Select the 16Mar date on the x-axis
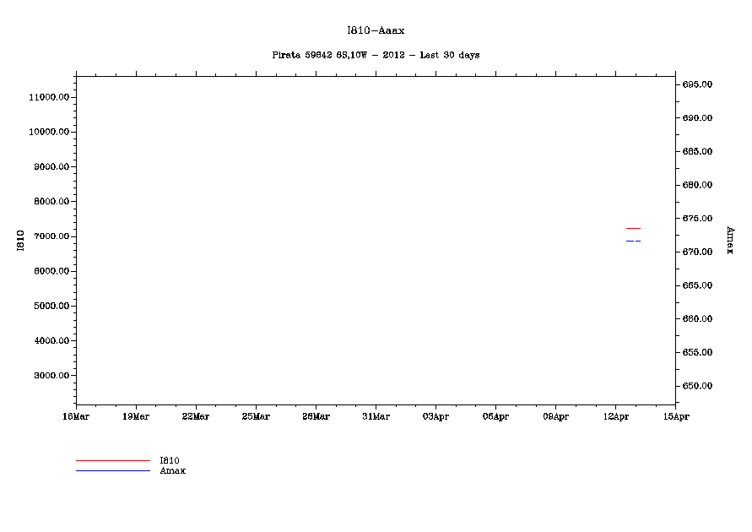The width and height of the screenshot is (752, 532). point(76,416)
